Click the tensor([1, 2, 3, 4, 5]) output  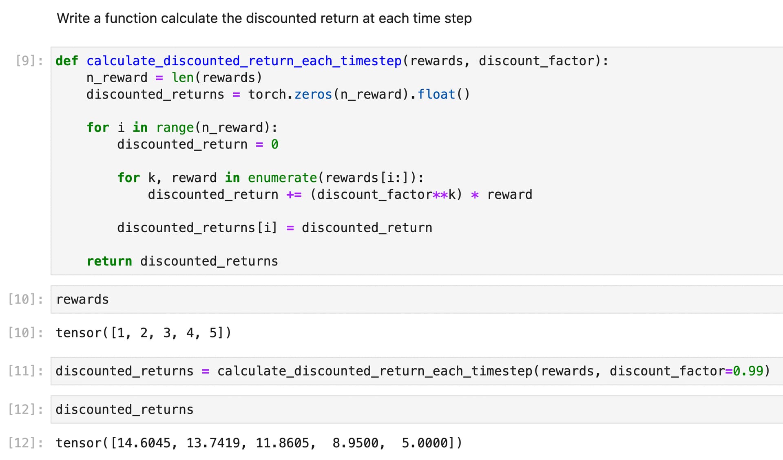[144, 333]
